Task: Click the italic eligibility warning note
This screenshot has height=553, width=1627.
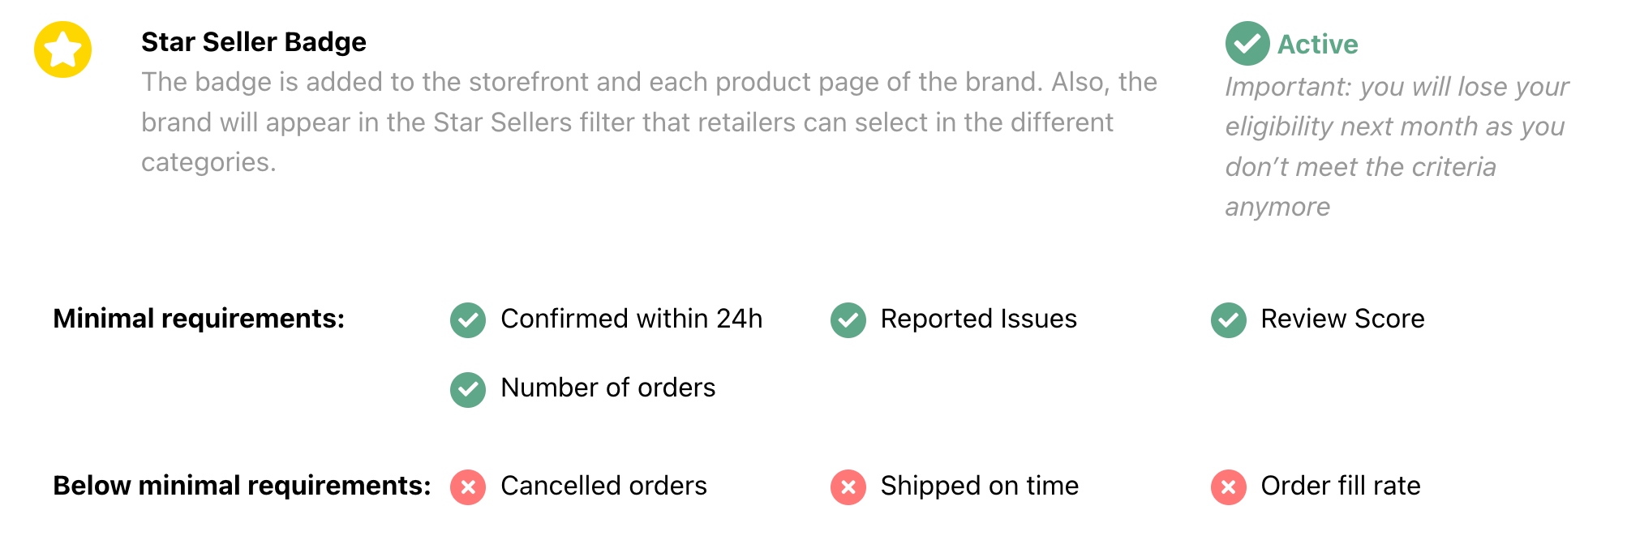Action: click(x=1397, y=147)
